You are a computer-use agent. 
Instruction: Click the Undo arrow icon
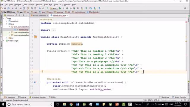13,8
